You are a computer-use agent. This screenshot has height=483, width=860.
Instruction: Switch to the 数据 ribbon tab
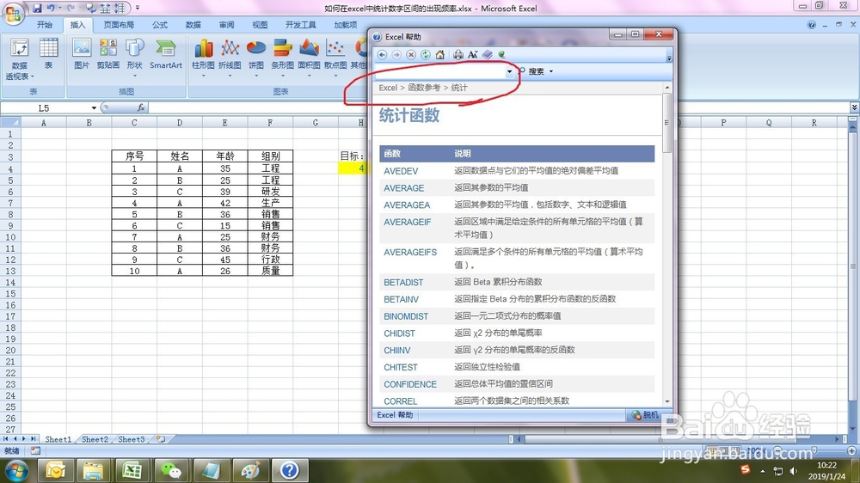[x=193, y=25]
